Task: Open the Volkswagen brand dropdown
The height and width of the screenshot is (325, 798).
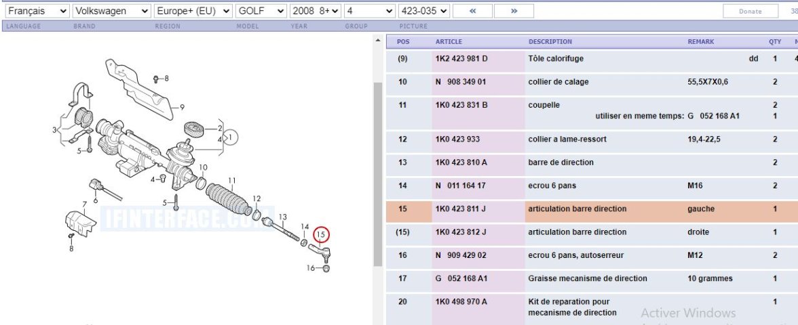Action: pos(111,12)
